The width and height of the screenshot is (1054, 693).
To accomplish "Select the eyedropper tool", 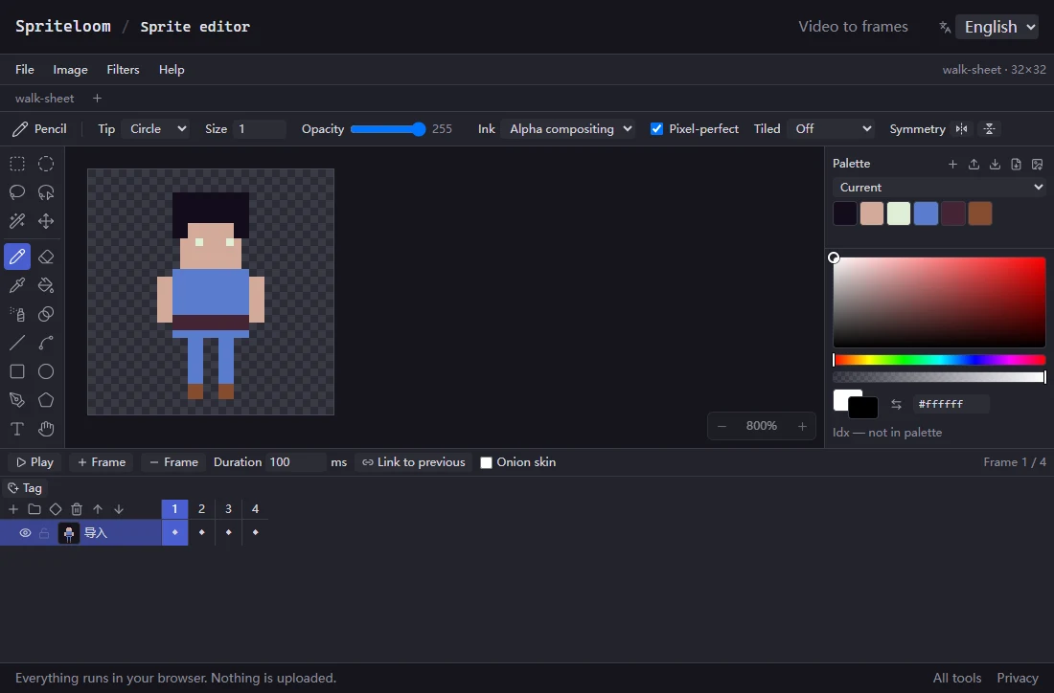I will [17, 285].
